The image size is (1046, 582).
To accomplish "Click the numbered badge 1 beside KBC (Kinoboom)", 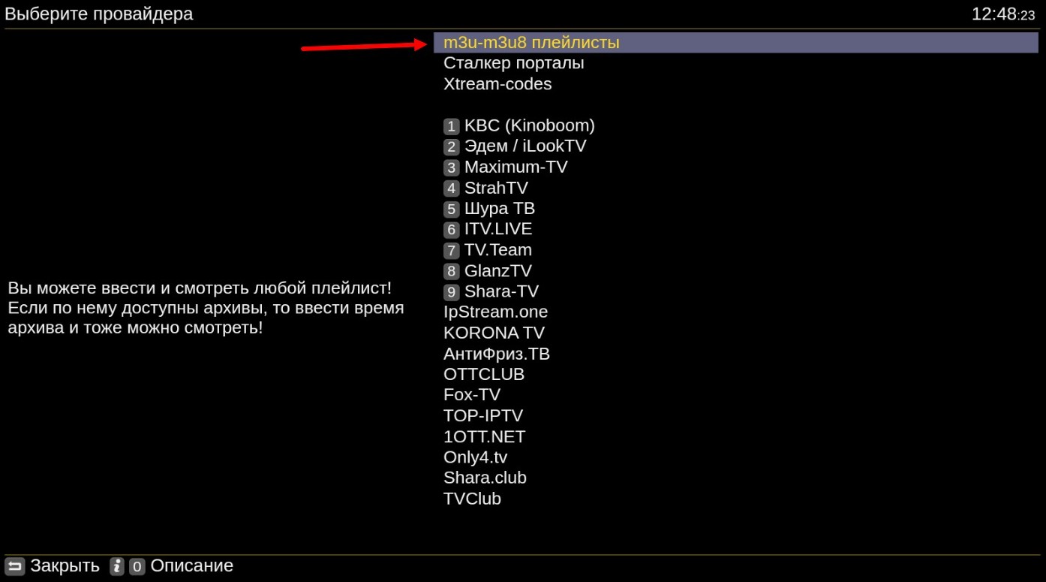I will 451,125.
